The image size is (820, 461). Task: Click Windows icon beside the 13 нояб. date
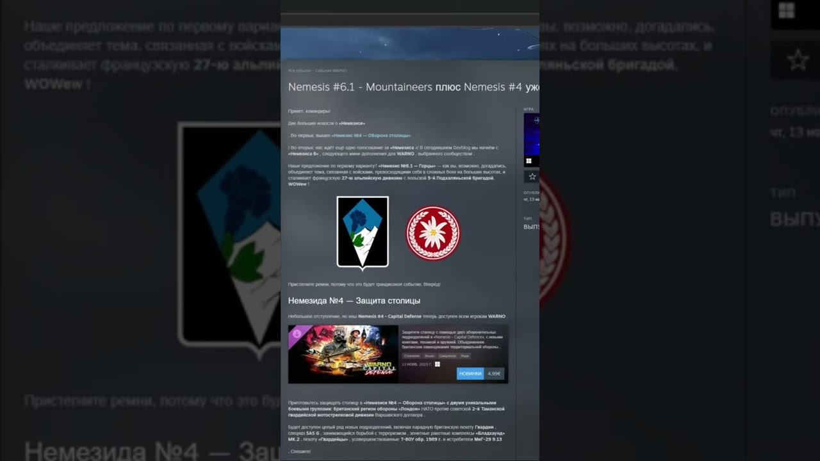click(x=438, y=364)
